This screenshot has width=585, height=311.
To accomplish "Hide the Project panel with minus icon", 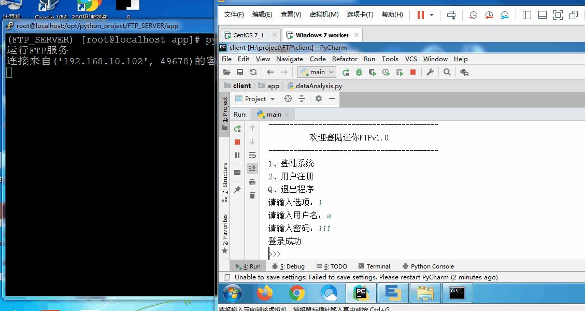I will tap(332, 98).
